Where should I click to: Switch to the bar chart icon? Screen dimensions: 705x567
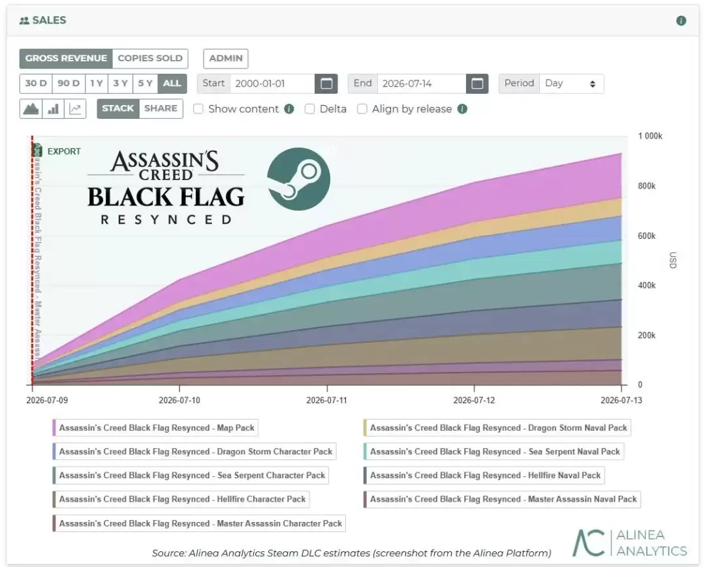53,109
